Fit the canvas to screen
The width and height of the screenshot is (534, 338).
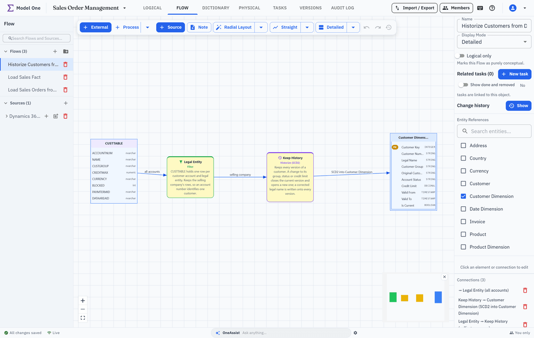(83, 318)
